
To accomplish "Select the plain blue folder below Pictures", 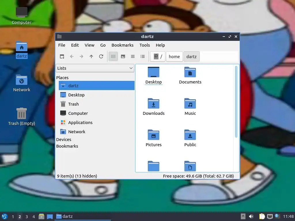I will click(154, 166).
